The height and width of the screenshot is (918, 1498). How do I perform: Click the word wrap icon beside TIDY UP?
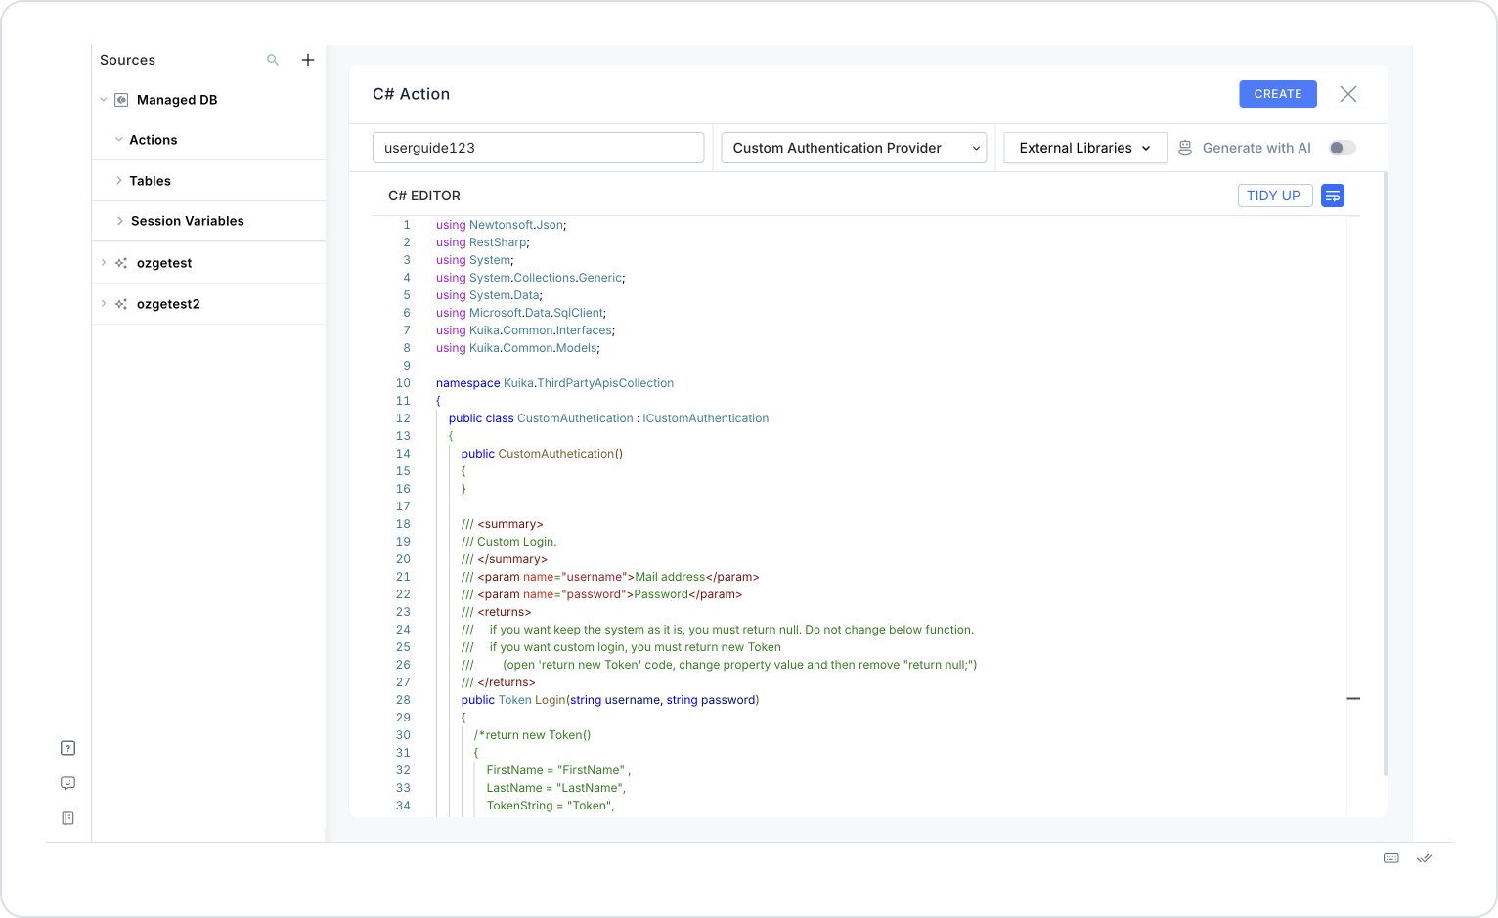(1333, 196)
